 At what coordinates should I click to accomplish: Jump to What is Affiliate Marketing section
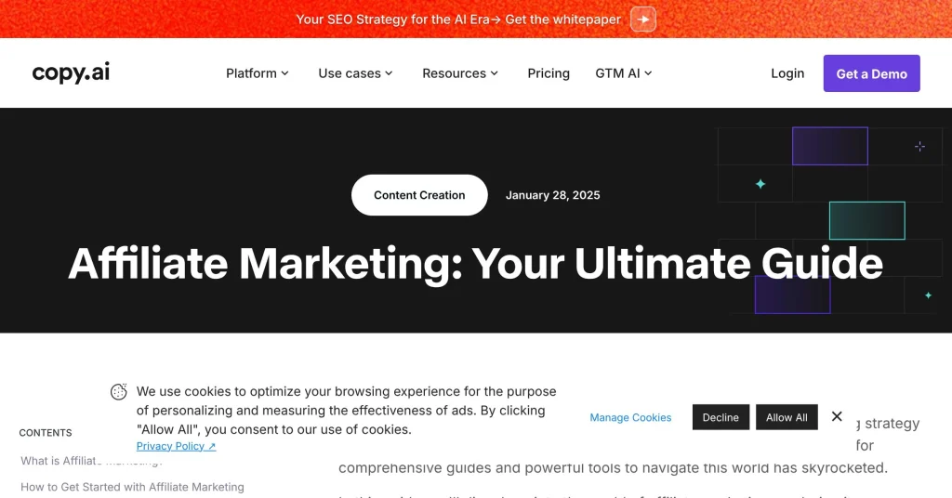[x=56, y=461]
